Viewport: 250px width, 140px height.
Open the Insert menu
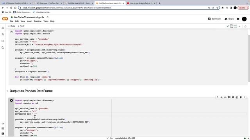[30, 21]
